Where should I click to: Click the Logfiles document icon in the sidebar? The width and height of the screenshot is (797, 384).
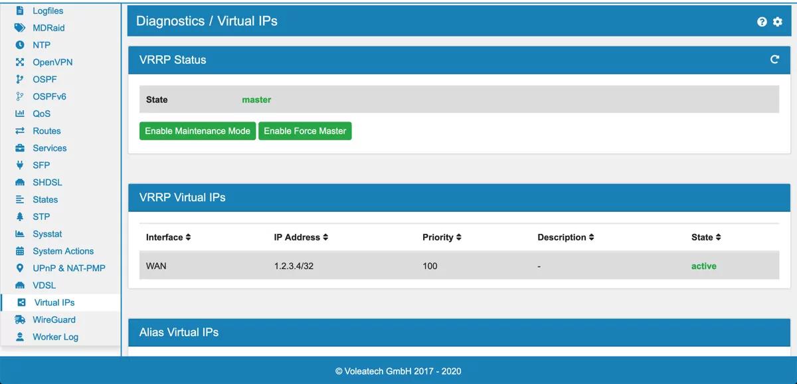[x=19, y=11]
